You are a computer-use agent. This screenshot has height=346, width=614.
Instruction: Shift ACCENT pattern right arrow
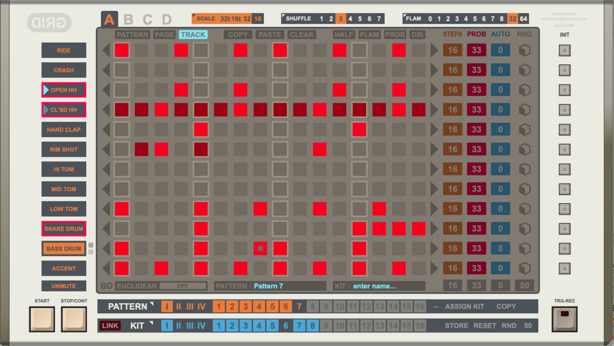tap(434, 268)
